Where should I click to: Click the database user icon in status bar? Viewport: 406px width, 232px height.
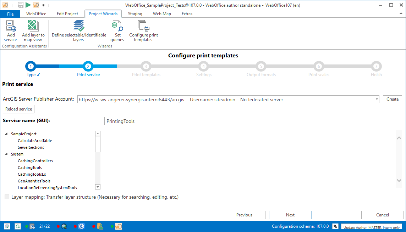(100, 226)
